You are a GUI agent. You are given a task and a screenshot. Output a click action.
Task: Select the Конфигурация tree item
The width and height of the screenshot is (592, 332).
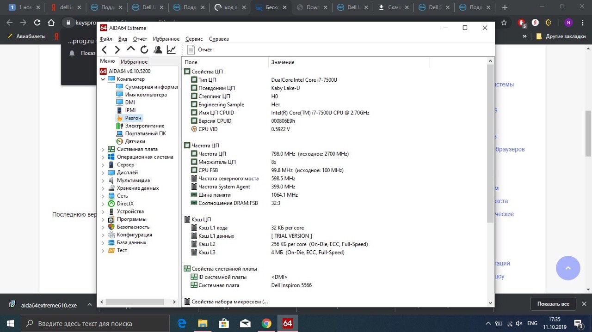pos(130,235)
